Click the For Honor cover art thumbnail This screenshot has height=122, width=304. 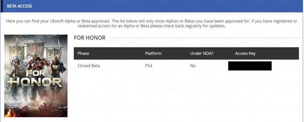(x=36, y=76)
